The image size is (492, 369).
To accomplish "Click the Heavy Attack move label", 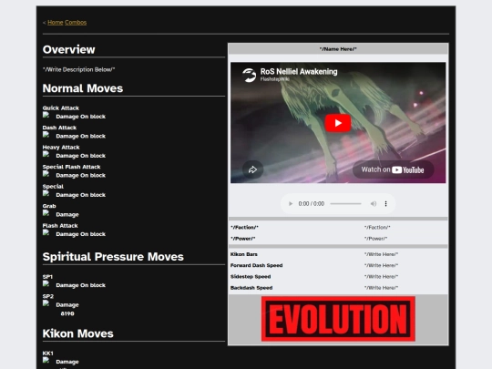I will click(x=61, y=148).
